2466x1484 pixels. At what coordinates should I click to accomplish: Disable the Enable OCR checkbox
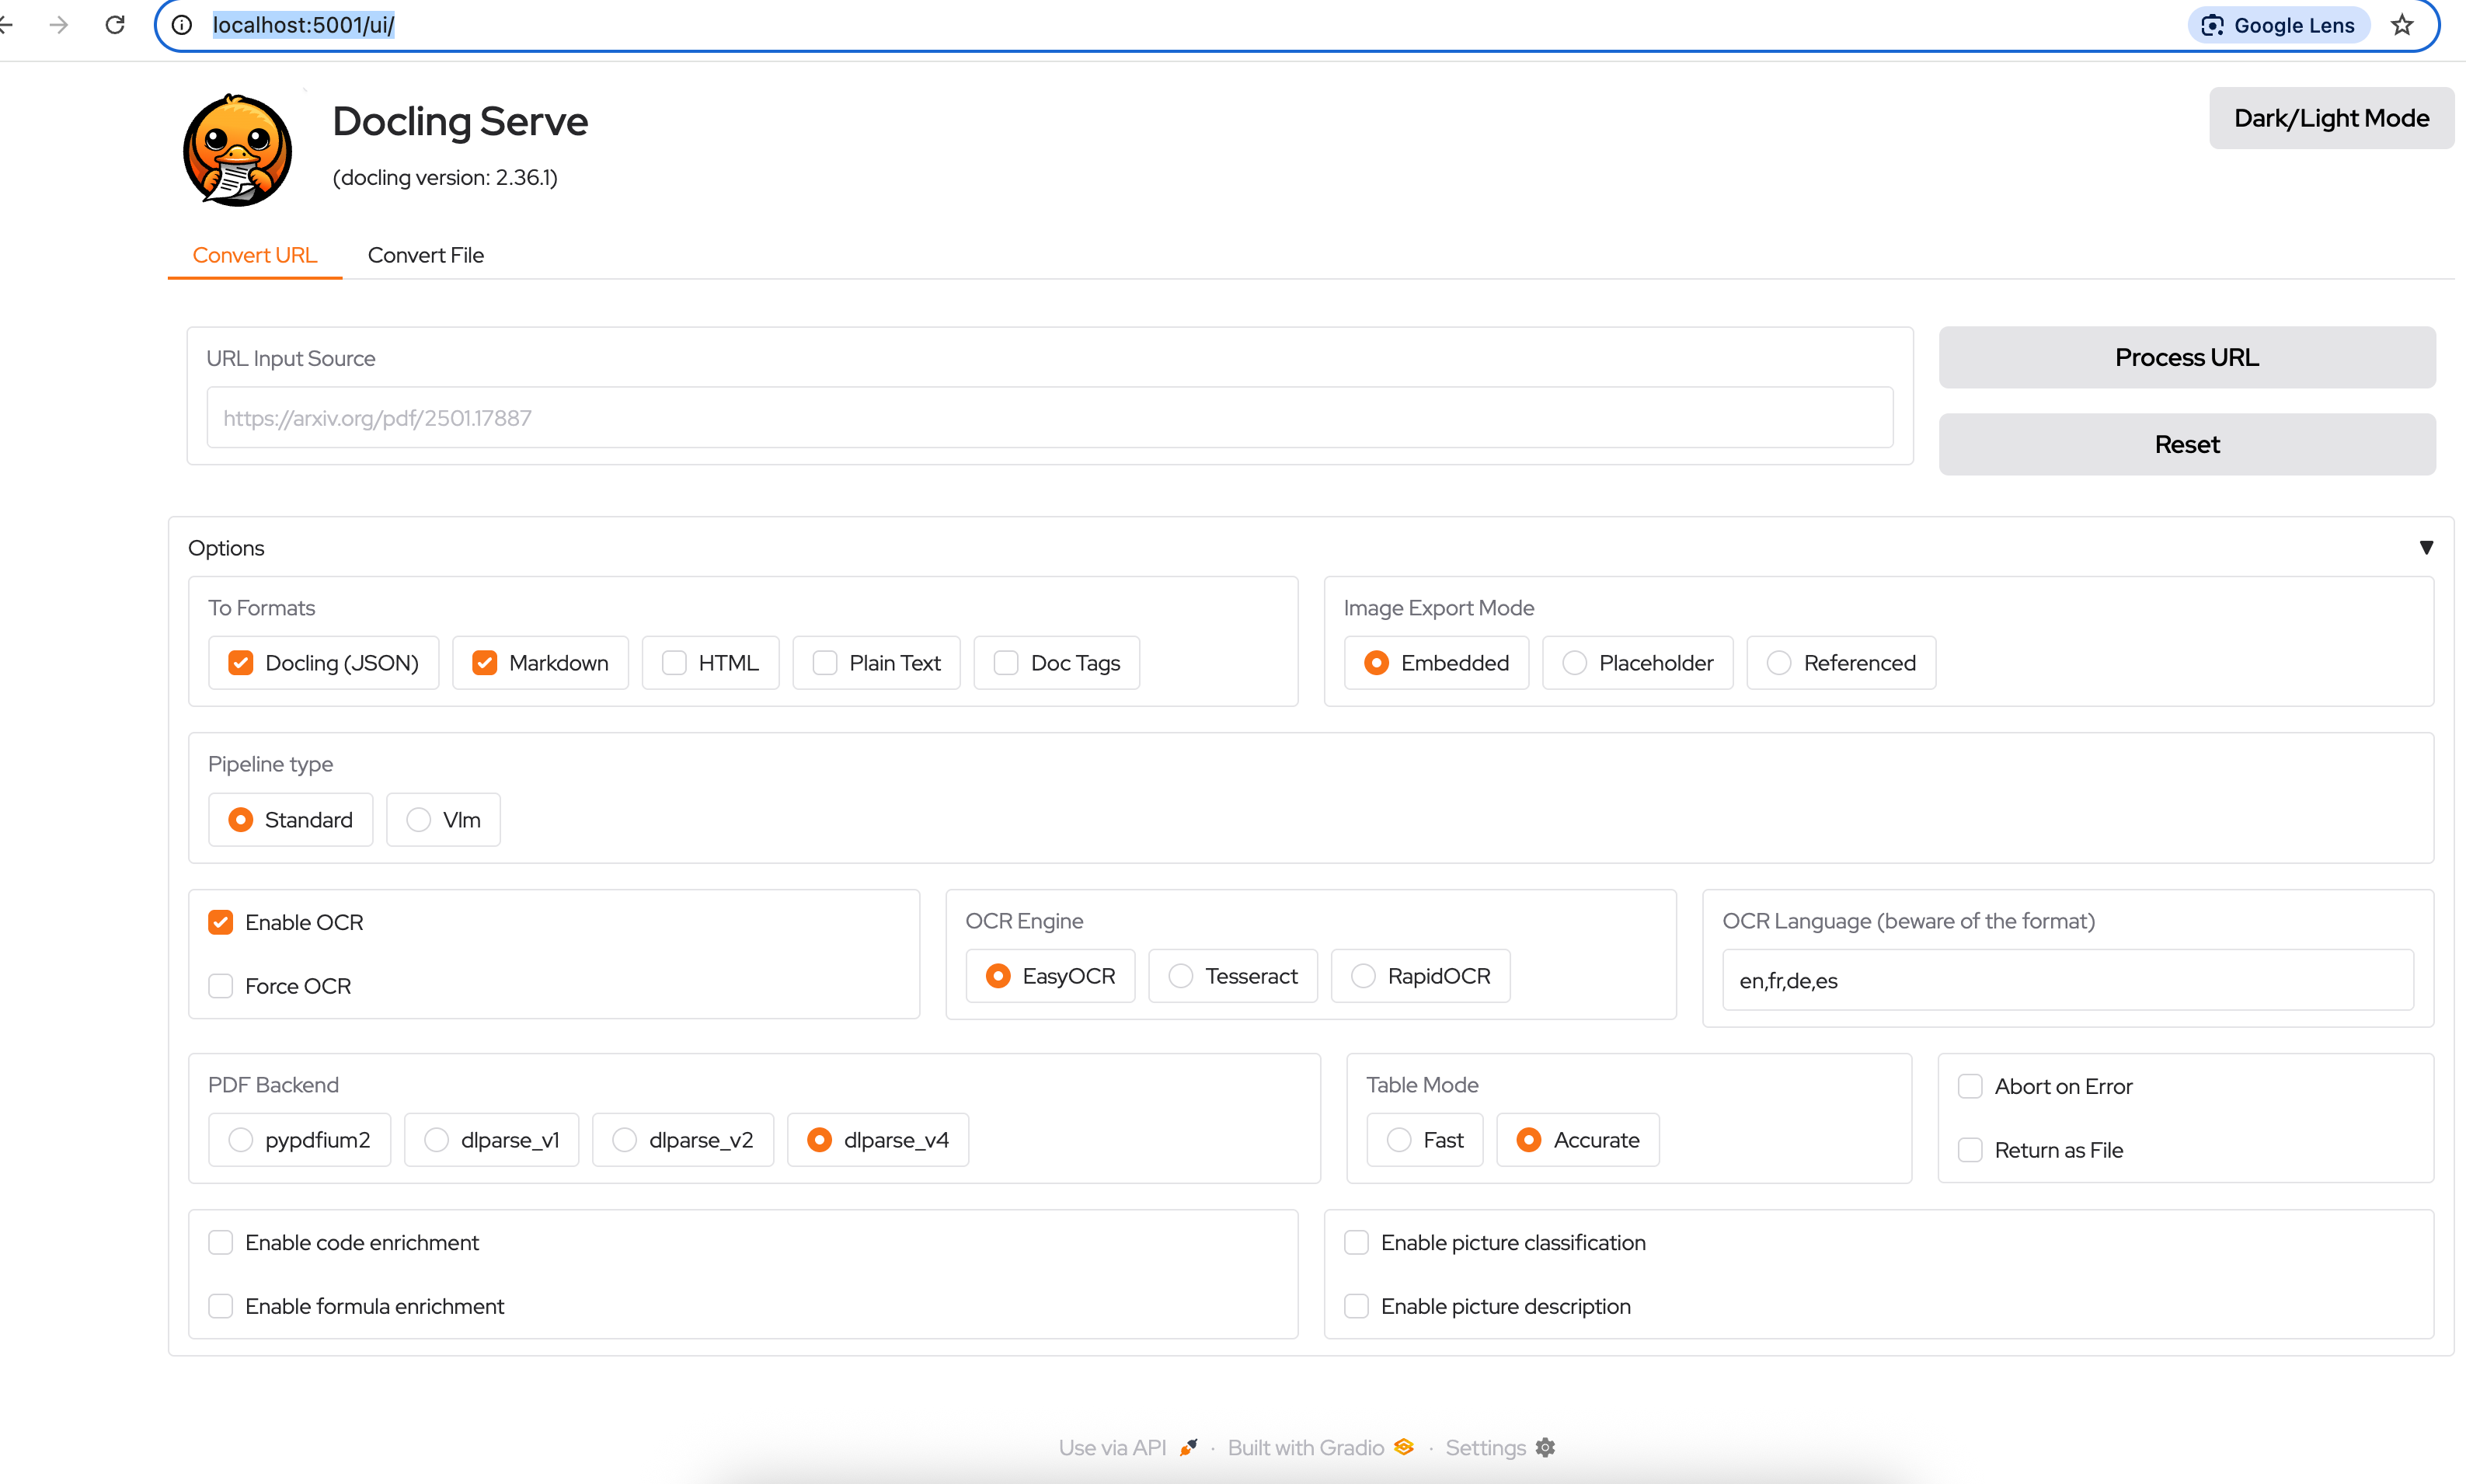(x=221, y=922)
